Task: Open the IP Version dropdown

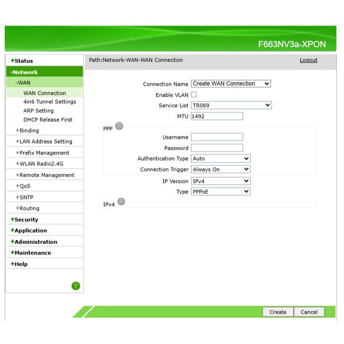Action: click(220, 181)
